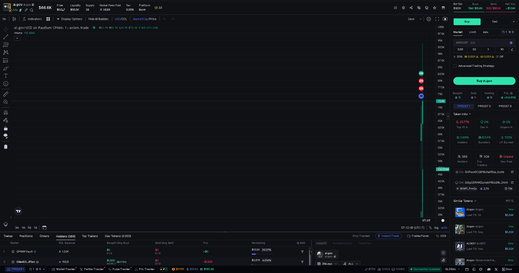
Task: Select the ruler measure tool
Action: point(6,94)
